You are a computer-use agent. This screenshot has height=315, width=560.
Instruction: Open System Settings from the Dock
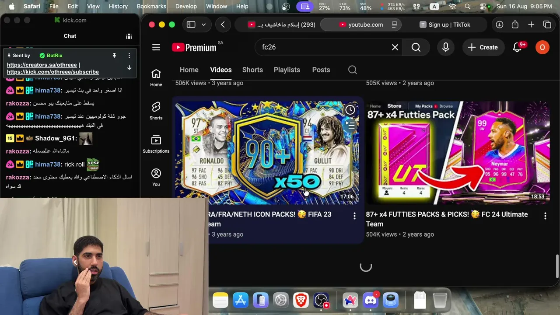pyautogui.click(x=281, y=300)
